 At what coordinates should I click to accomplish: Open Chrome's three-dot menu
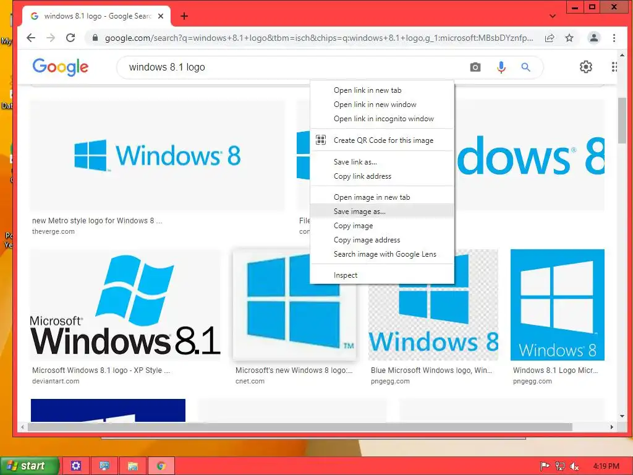tap(614, 38)
